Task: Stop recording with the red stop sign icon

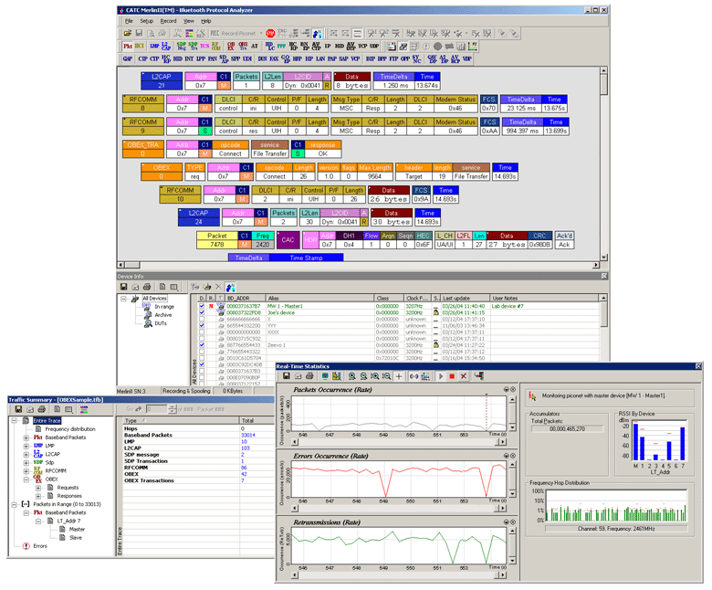Action: tap(270, 33)
